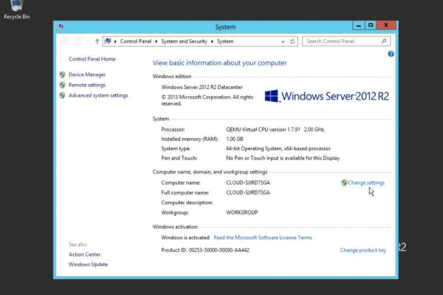Open Action Center under See also

coord(85,254)
